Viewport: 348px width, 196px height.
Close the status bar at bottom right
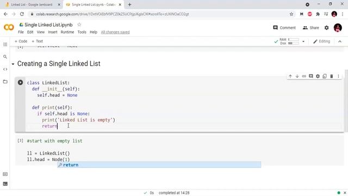(x=345, y=193)
